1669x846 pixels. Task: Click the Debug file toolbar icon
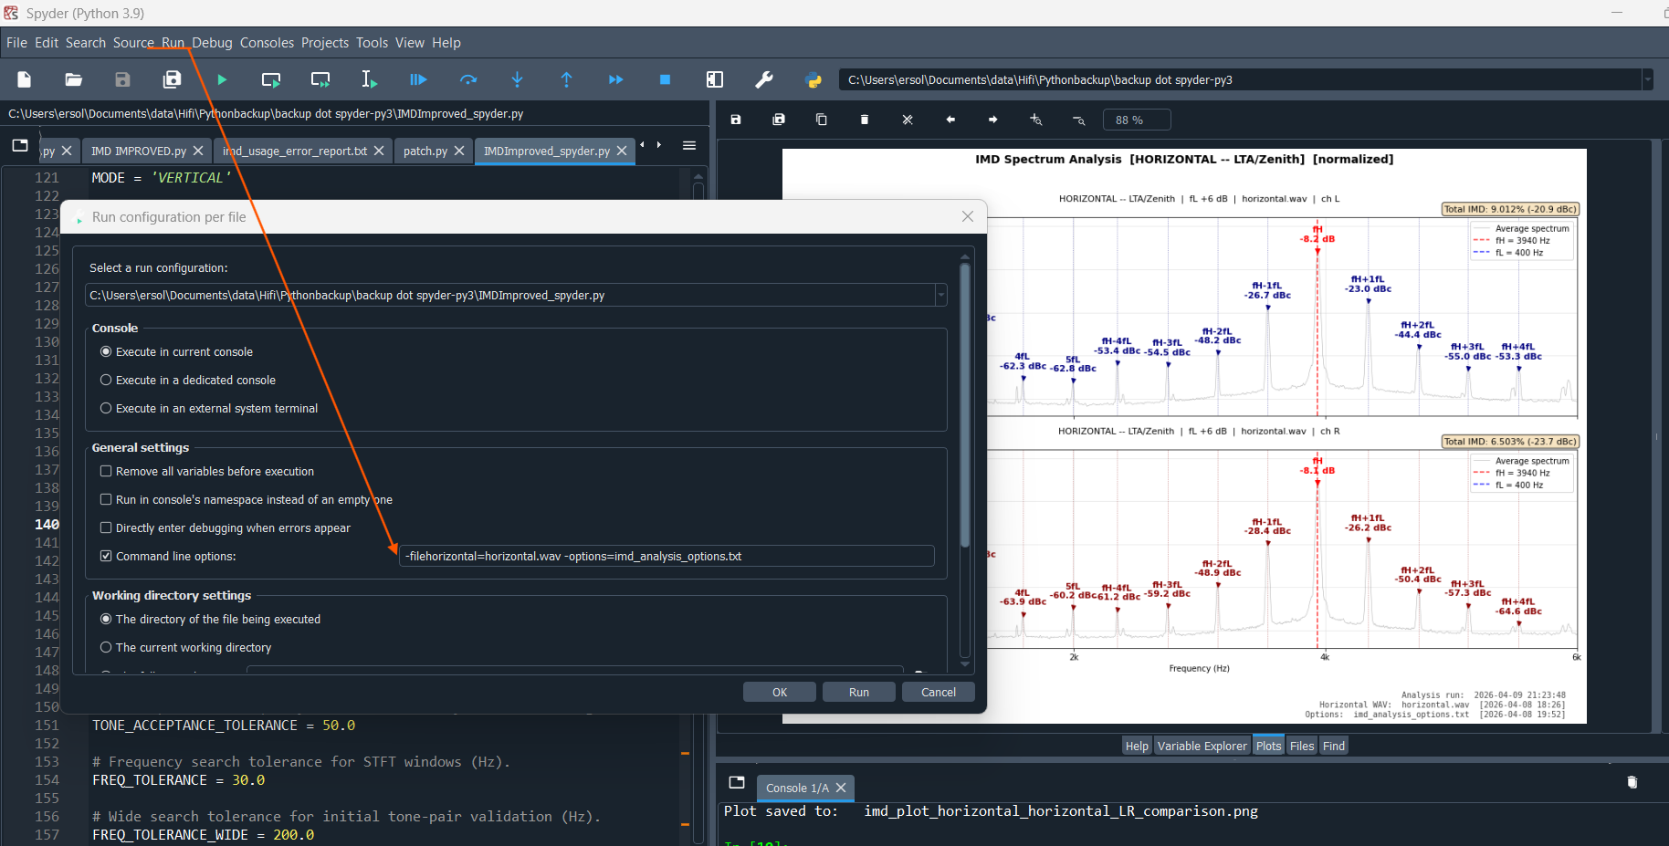tap(418, 80)
